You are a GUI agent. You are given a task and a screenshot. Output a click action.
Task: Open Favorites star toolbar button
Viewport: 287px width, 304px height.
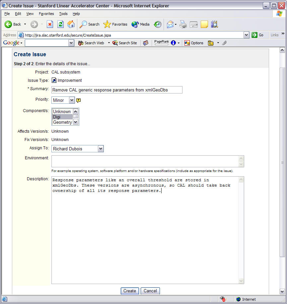pyautogui.click(x=115, y=24)
